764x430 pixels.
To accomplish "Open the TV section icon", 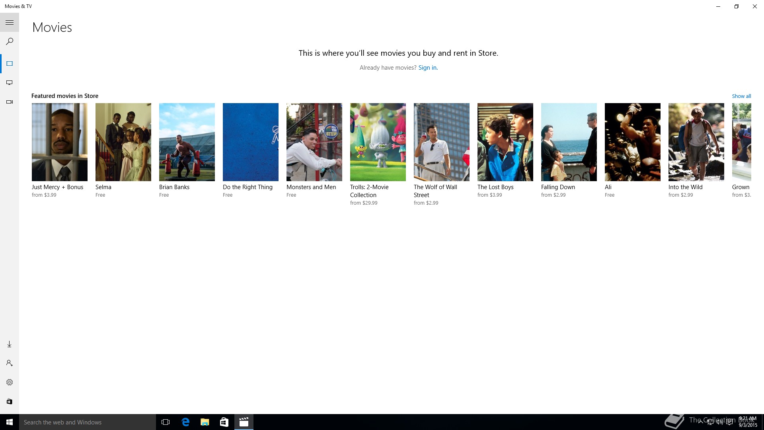I will pyautogui.click(x=10, y=83).
